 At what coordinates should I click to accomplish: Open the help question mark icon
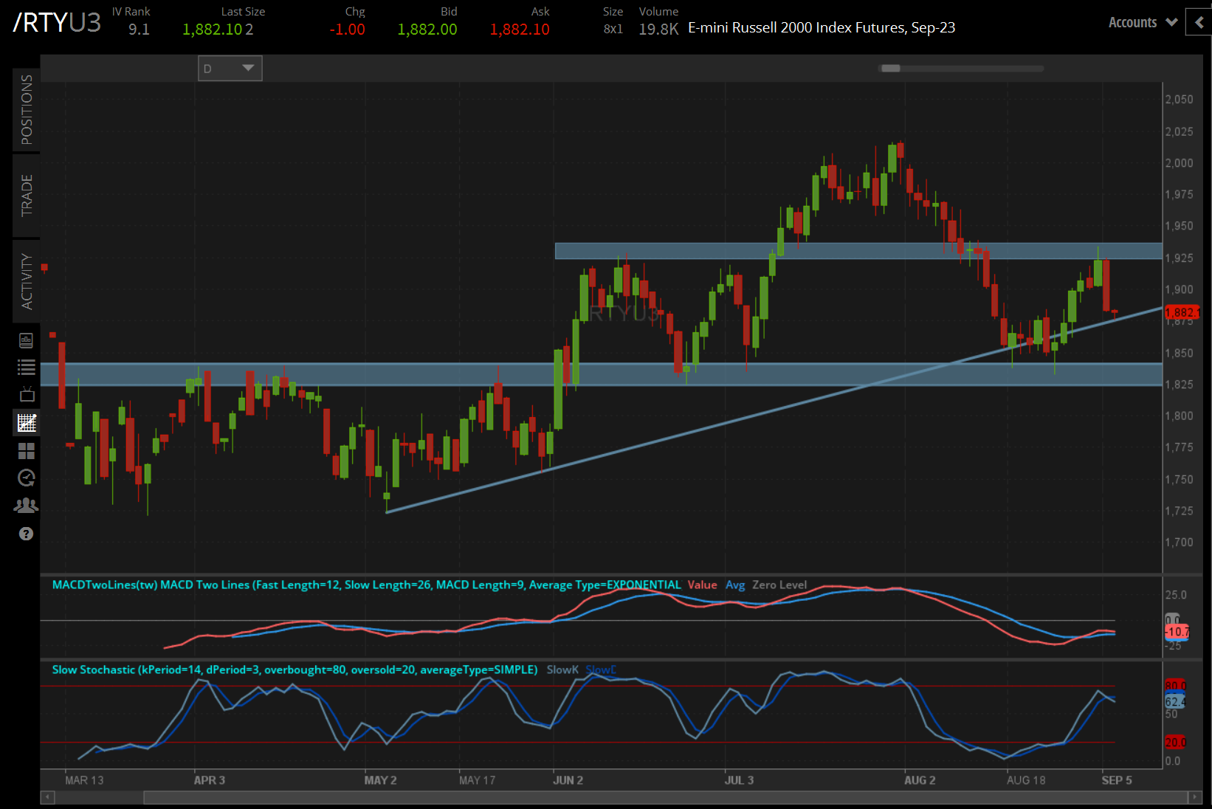click(26, 533)
